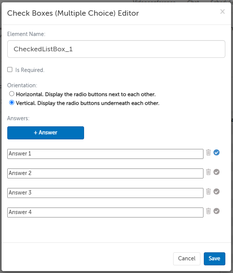Delete Answer 4 with trash icon
The image size is (233, 273).
point(208,211)
